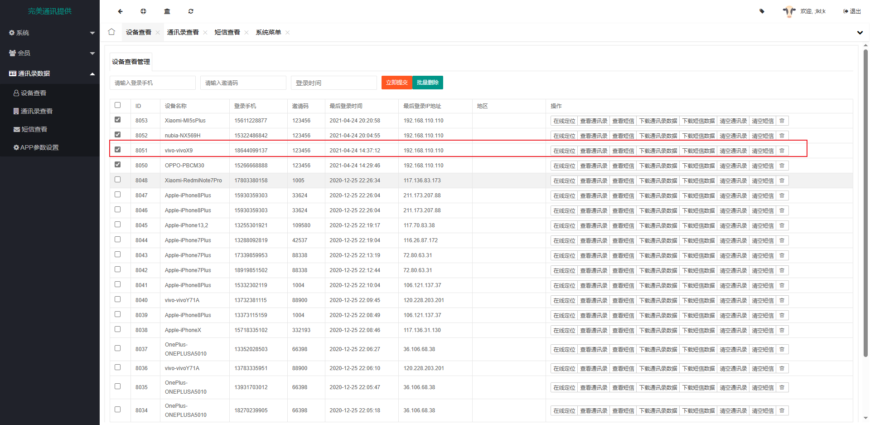Open 短信查看 in the sidebar
The image size is (870, 425).
point(34,129)
